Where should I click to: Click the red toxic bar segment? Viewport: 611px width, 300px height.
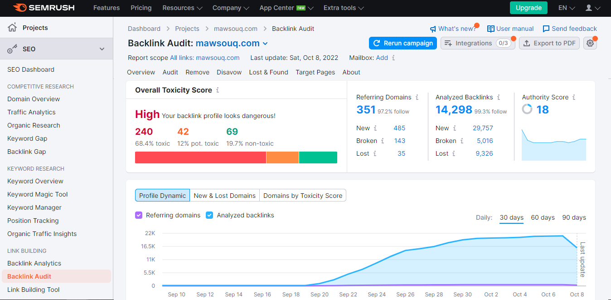coord(200,157)
